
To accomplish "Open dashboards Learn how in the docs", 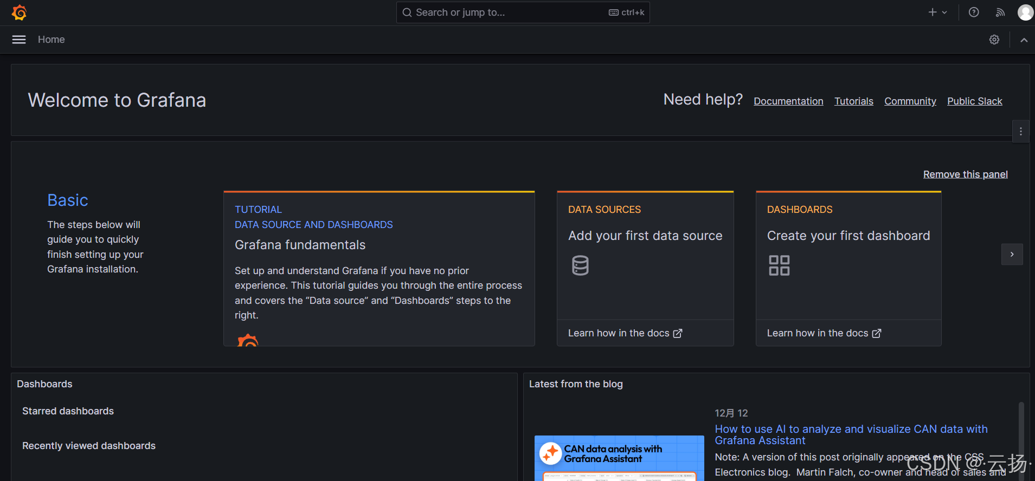I will (824, 333).
